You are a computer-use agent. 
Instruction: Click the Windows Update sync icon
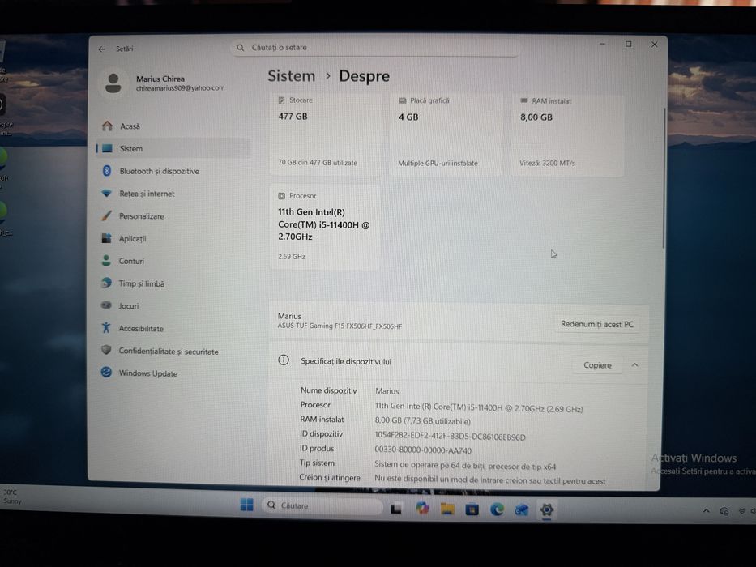(106, 373)
